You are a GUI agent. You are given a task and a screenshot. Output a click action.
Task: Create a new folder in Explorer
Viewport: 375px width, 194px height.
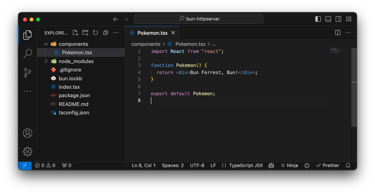point(85,33)
